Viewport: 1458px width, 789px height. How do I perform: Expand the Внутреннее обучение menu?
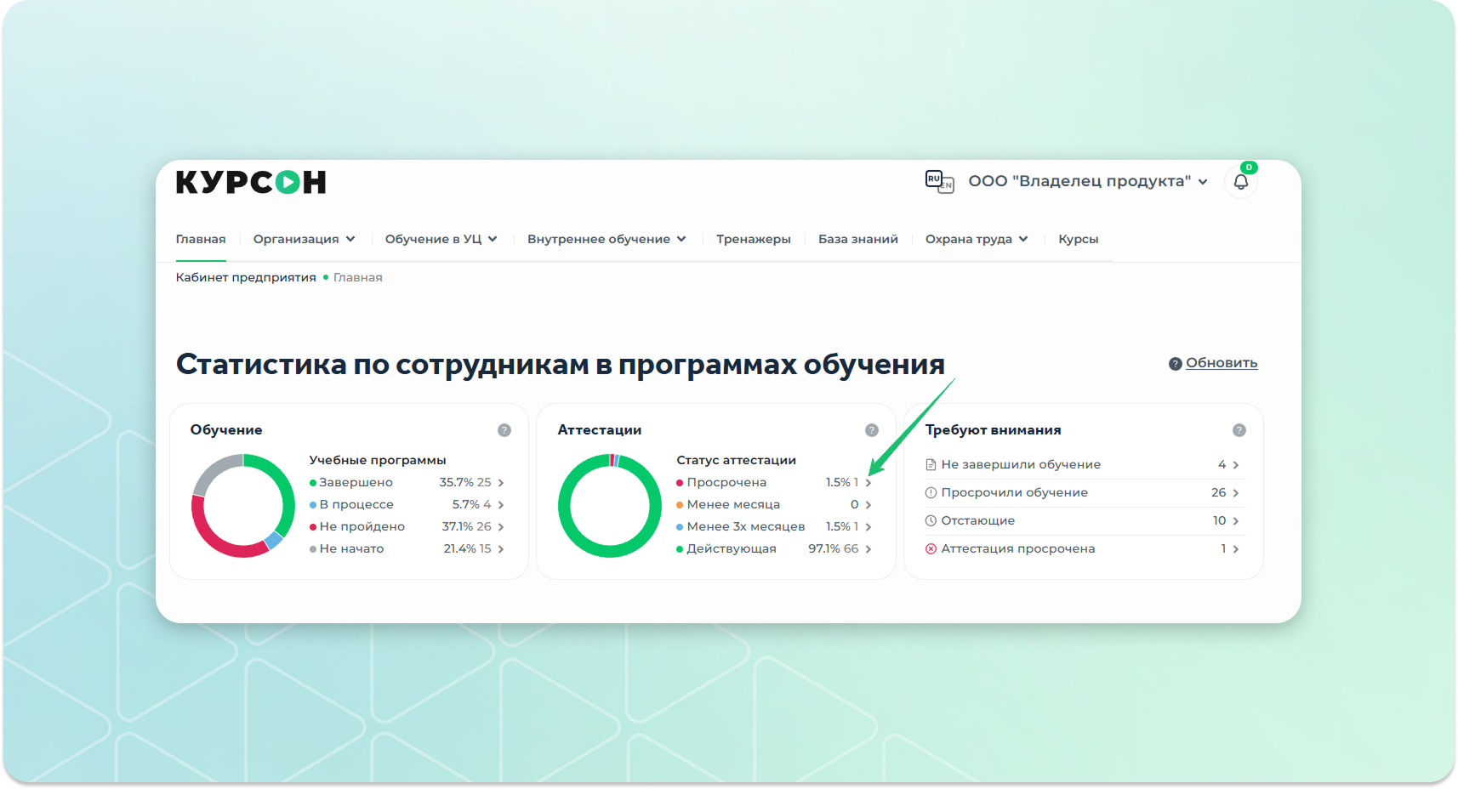pos(606,239)
